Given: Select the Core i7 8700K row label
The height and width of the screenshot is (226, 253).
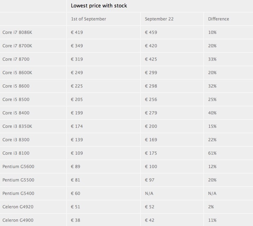Looking at the screenshot, I should (x=17, y=46).
